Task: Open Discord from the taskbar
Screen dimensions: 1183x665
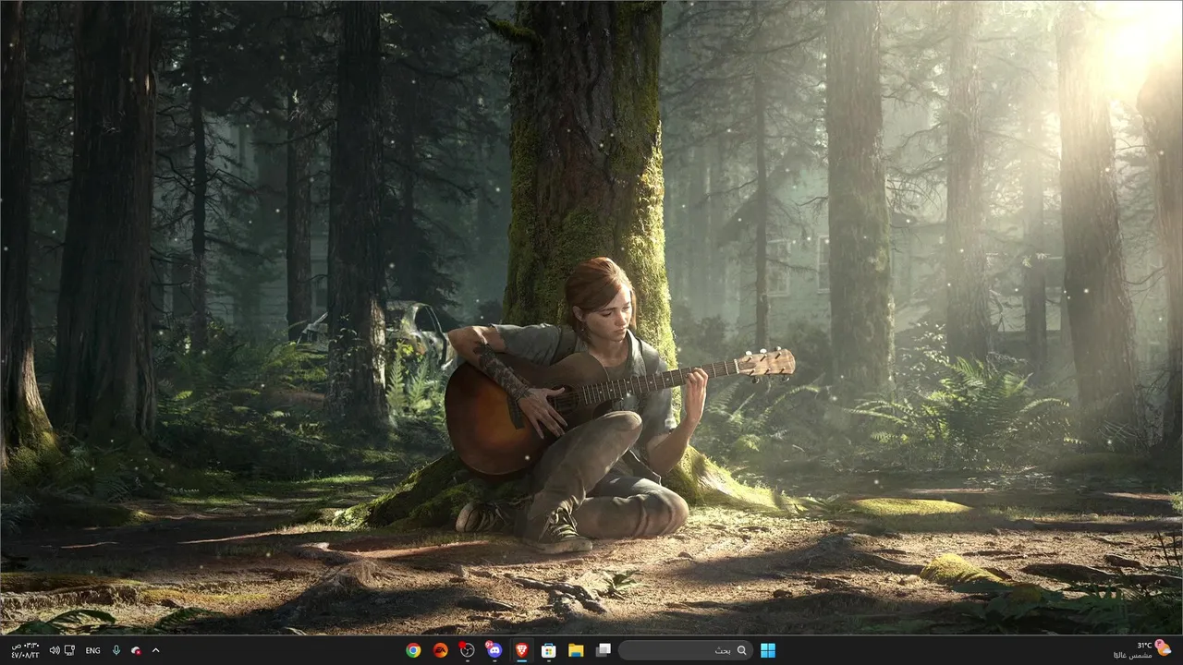Action: 494,650
